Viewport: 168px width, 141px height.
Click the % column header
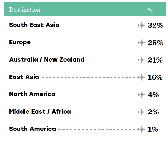click(x=150, y=10)
